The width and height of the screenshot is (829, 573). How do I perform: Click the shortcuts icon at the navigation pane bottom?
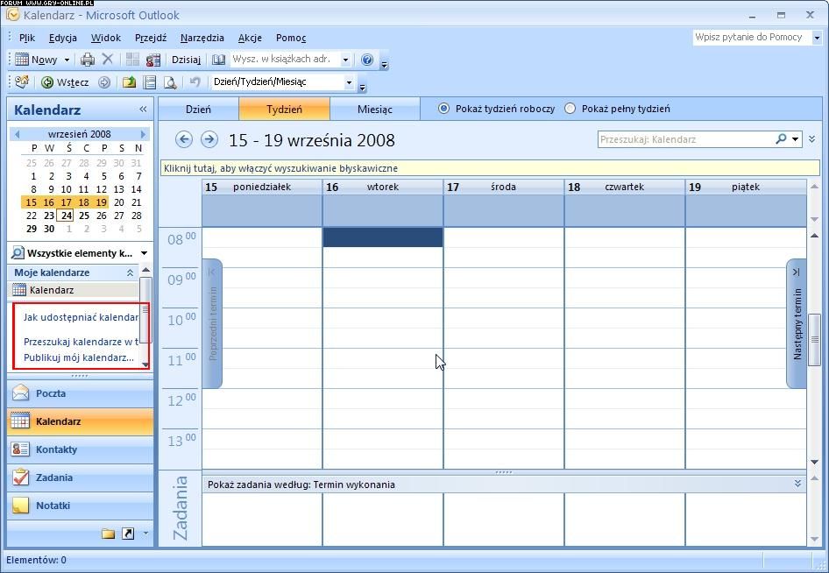pos(128,534)
